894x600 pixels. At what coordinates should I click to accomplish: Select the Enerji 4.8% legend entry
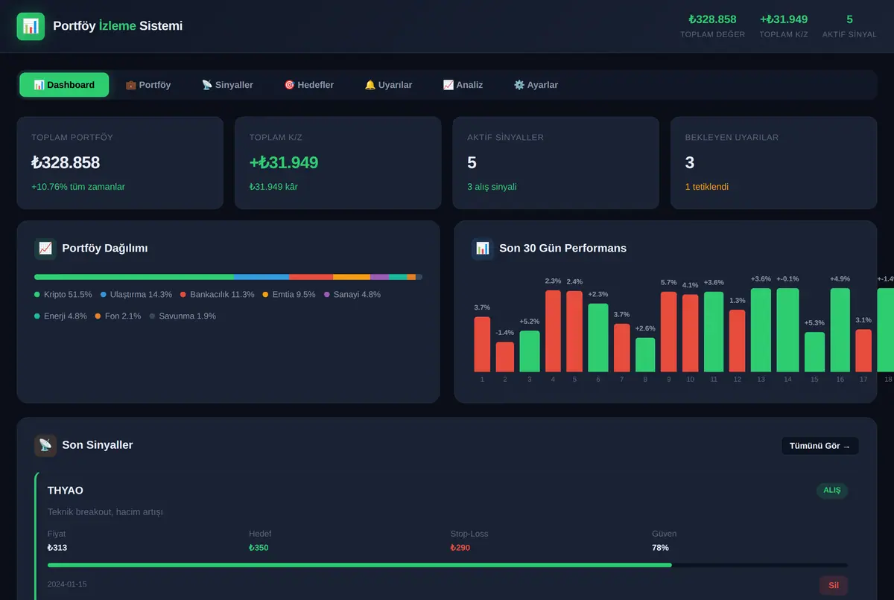(x=60, y=316)
